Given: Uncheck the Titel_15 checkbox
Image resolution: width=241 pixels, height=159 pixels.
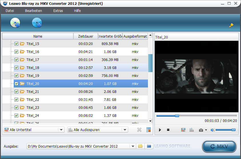Looking at the screenshot, I should coord(16,44).
